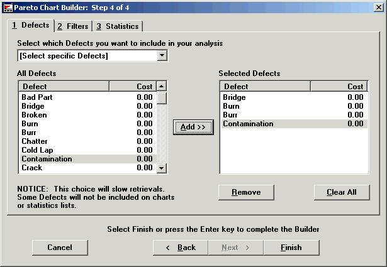This screenshot has width=387, height=267.
Task: Choose Cold Lap from All Defects list
Action: point(36,150)
